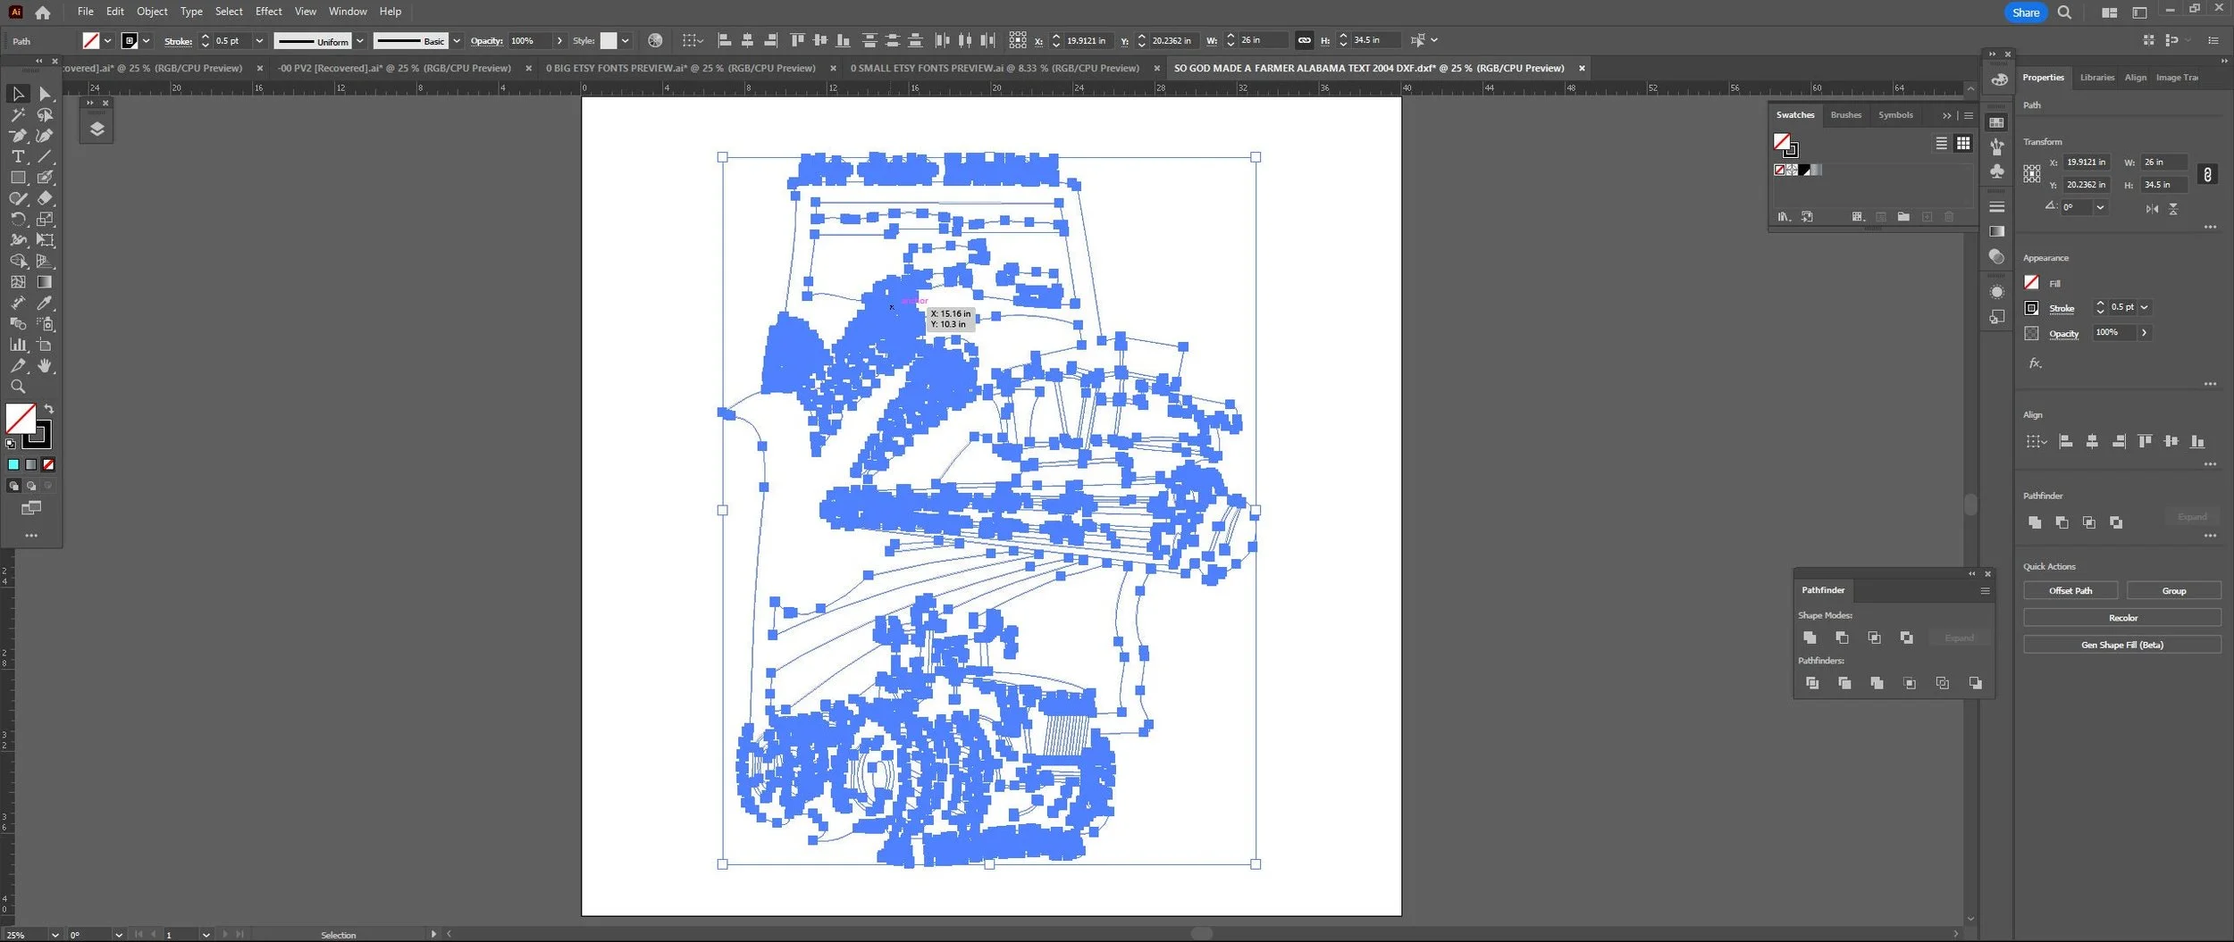
Task: Open Swatch Libraries menu icon
Action: [x=1785, y=217]
